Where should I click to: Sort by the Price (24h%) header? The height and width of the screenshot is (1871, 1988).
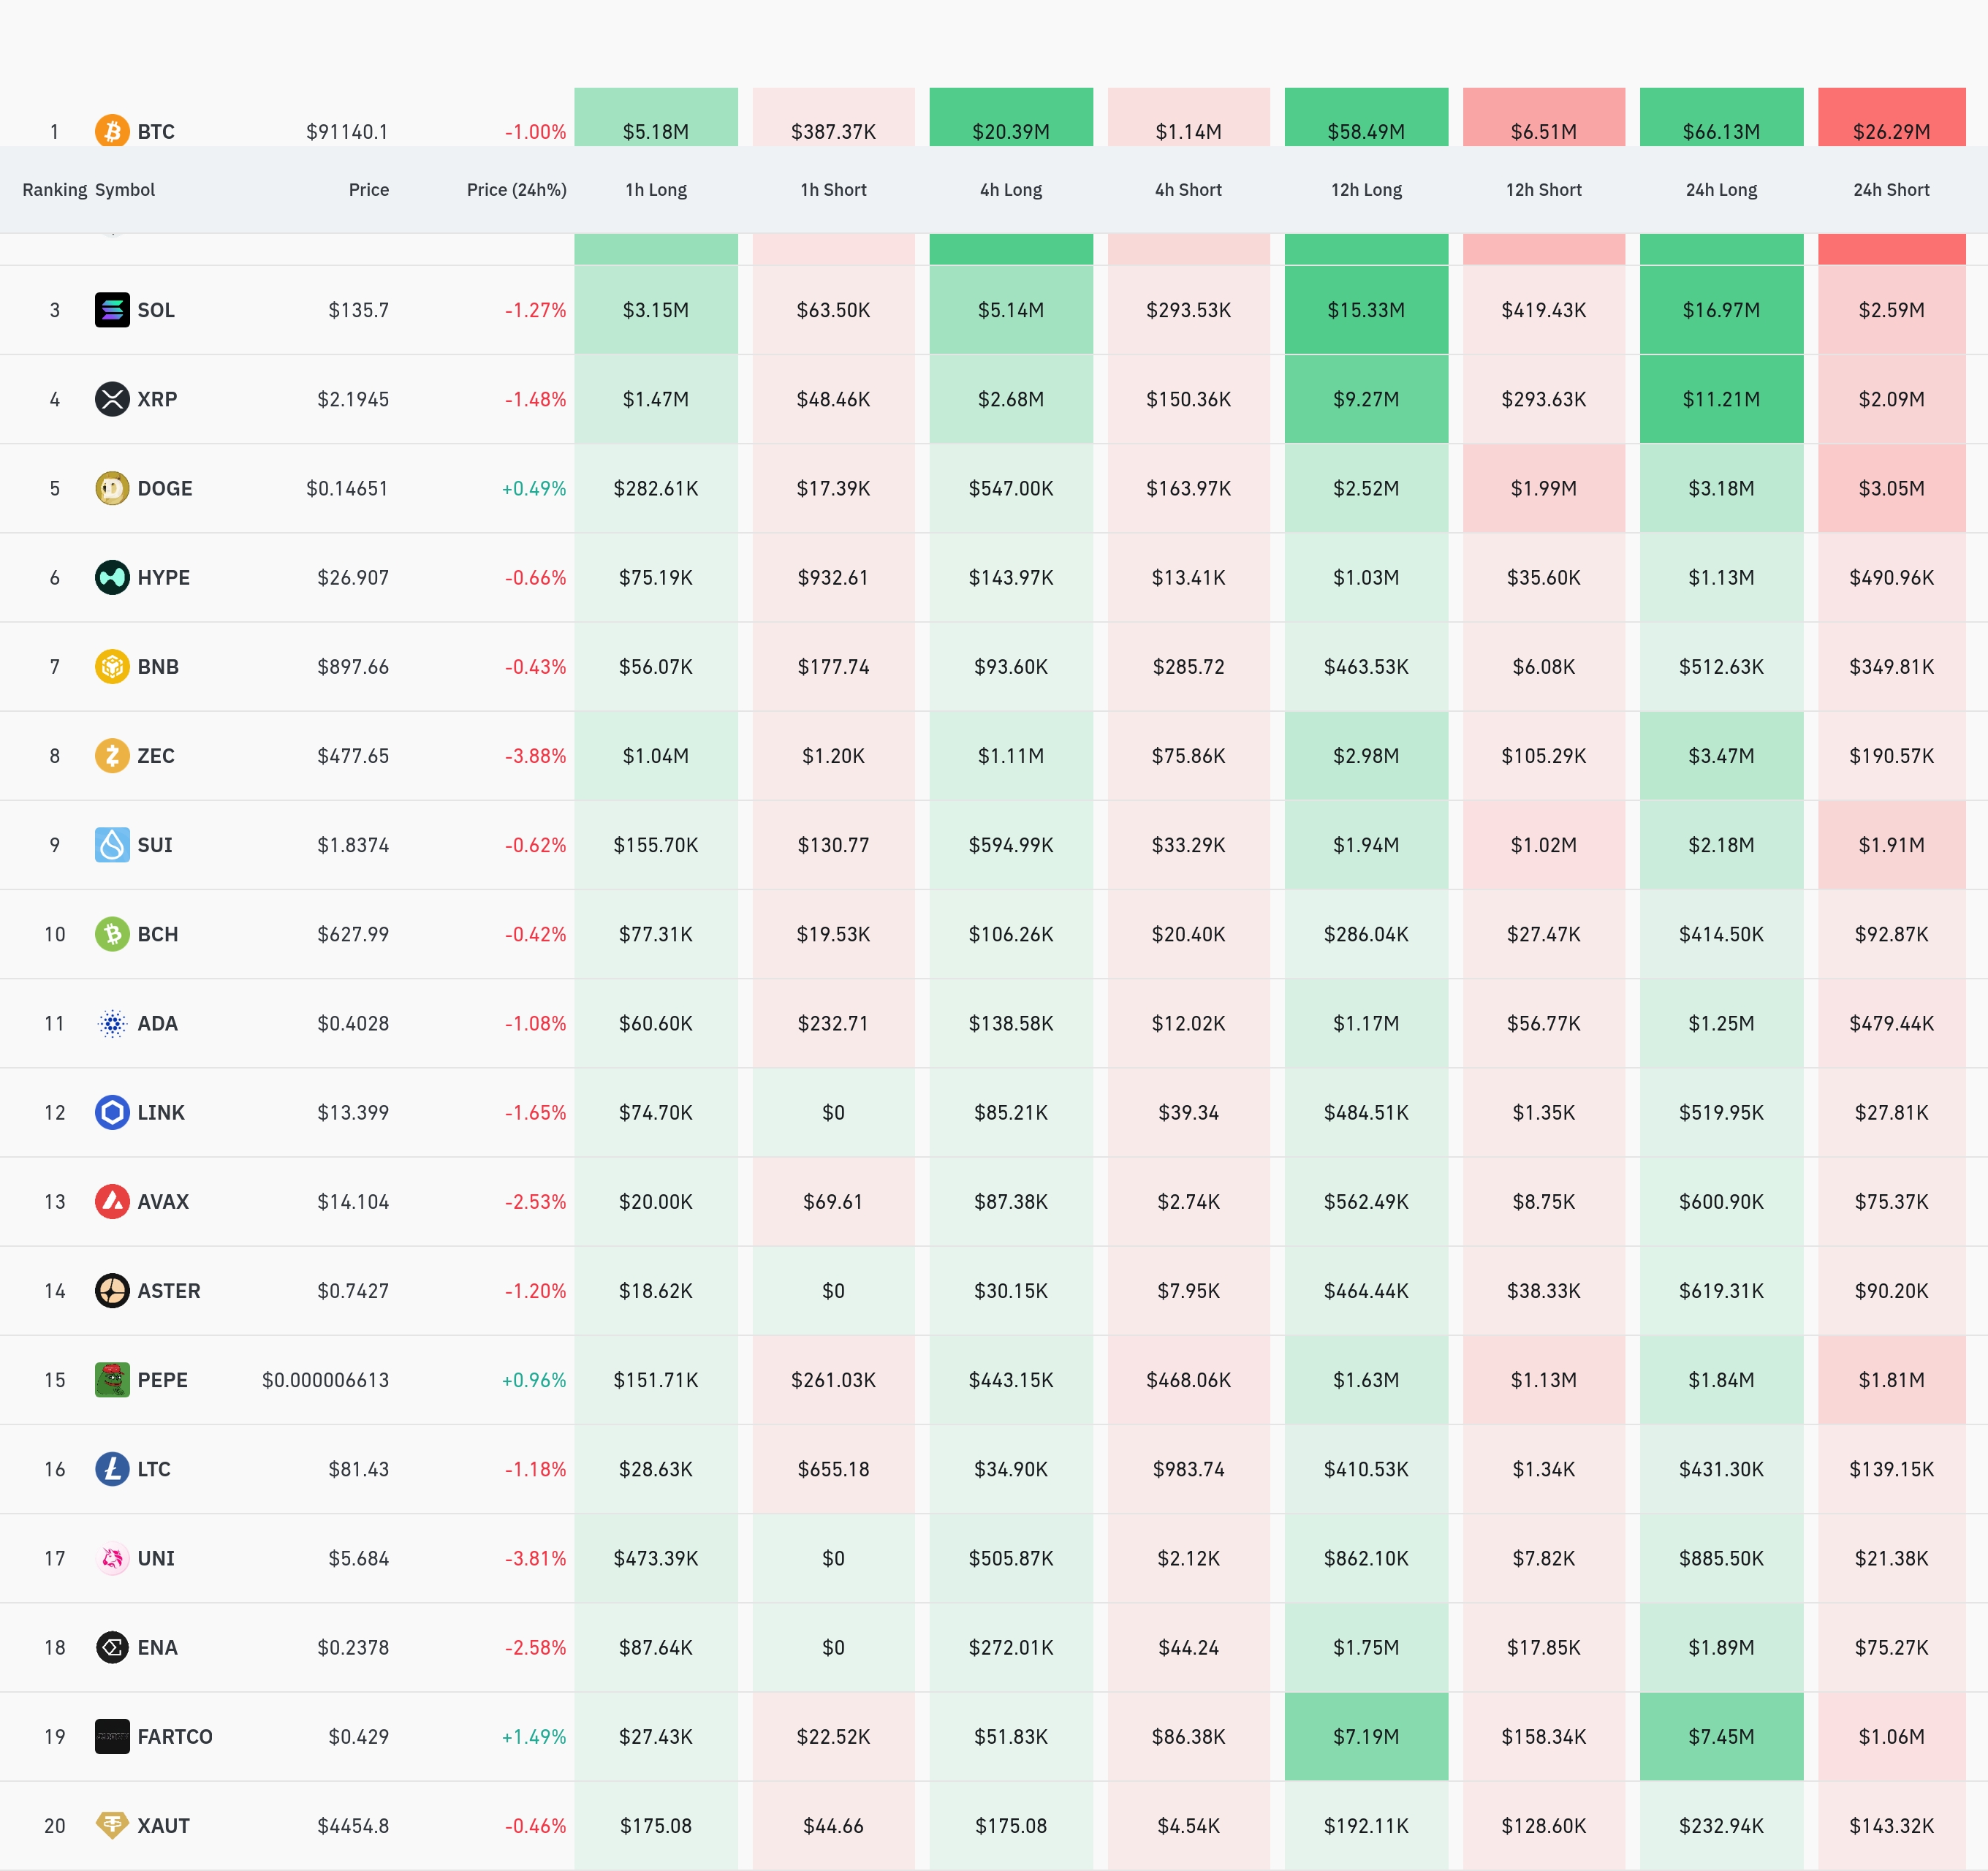pos(516,190)
